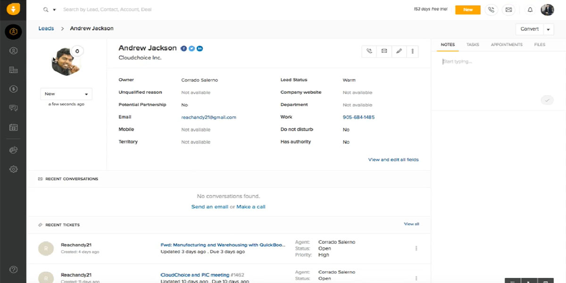Go to Deals via the dollar icon

13,89
